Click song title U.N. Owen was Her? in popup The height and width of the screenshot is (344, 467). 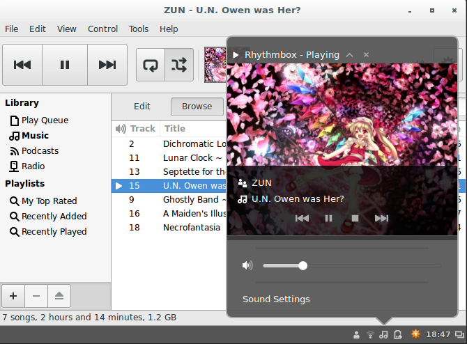(x=298, y=198)
